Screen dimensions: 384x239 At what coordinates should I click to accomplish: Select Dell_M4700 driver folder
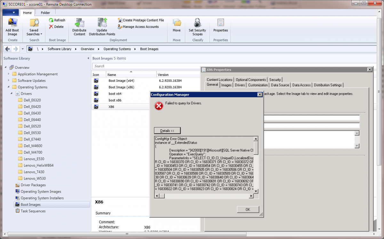coord(30,152)
